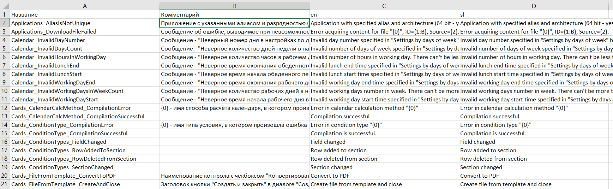613x189 pixels.
Task: Select column C header
Action: pos(384,6)
